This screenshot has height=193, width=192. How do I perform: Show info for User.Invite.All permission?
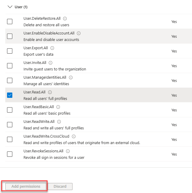[x=50, y=63]
